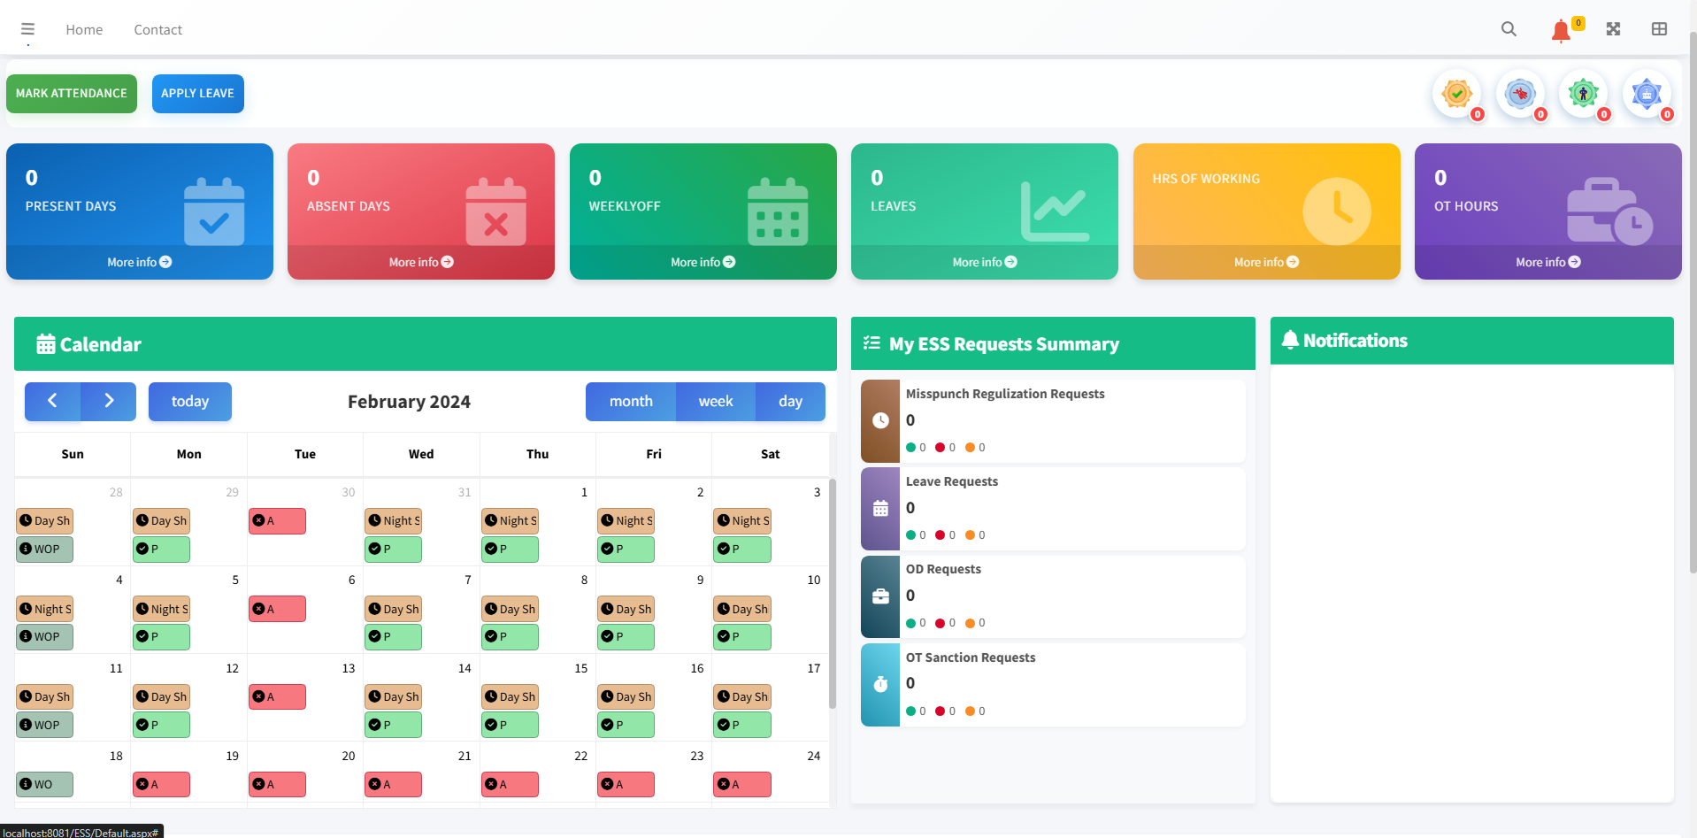Open the Home menu item

click(84, 28)
